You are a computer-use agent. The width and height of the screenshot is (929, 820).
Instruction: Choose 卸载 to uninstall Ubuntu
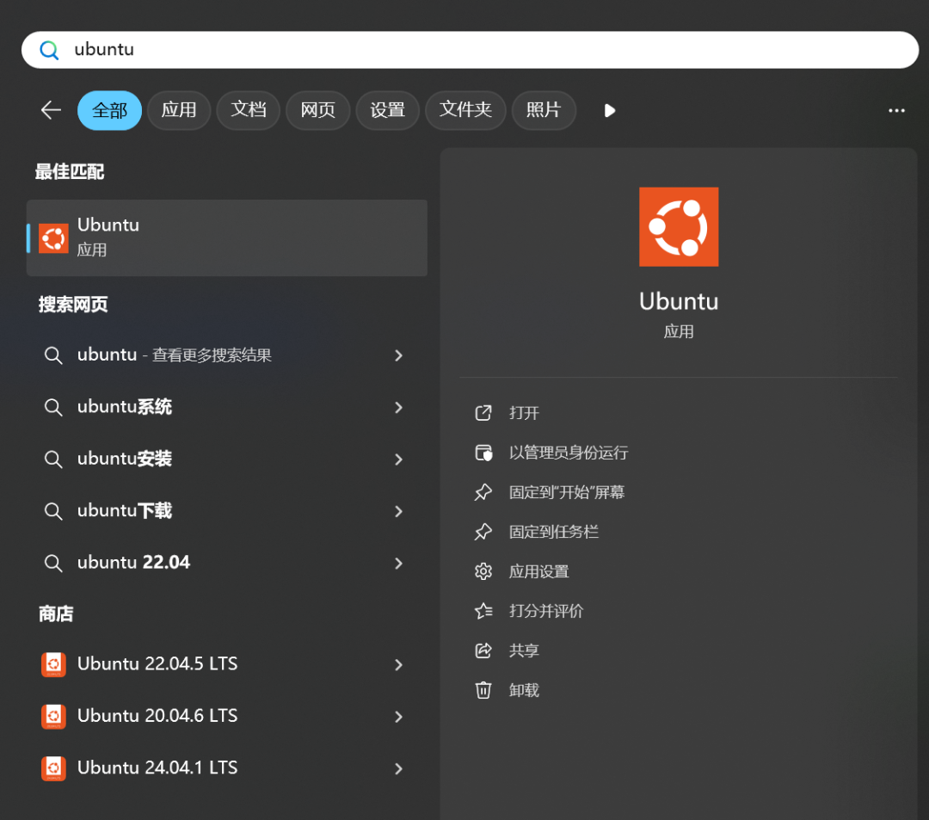coord(524,690)
